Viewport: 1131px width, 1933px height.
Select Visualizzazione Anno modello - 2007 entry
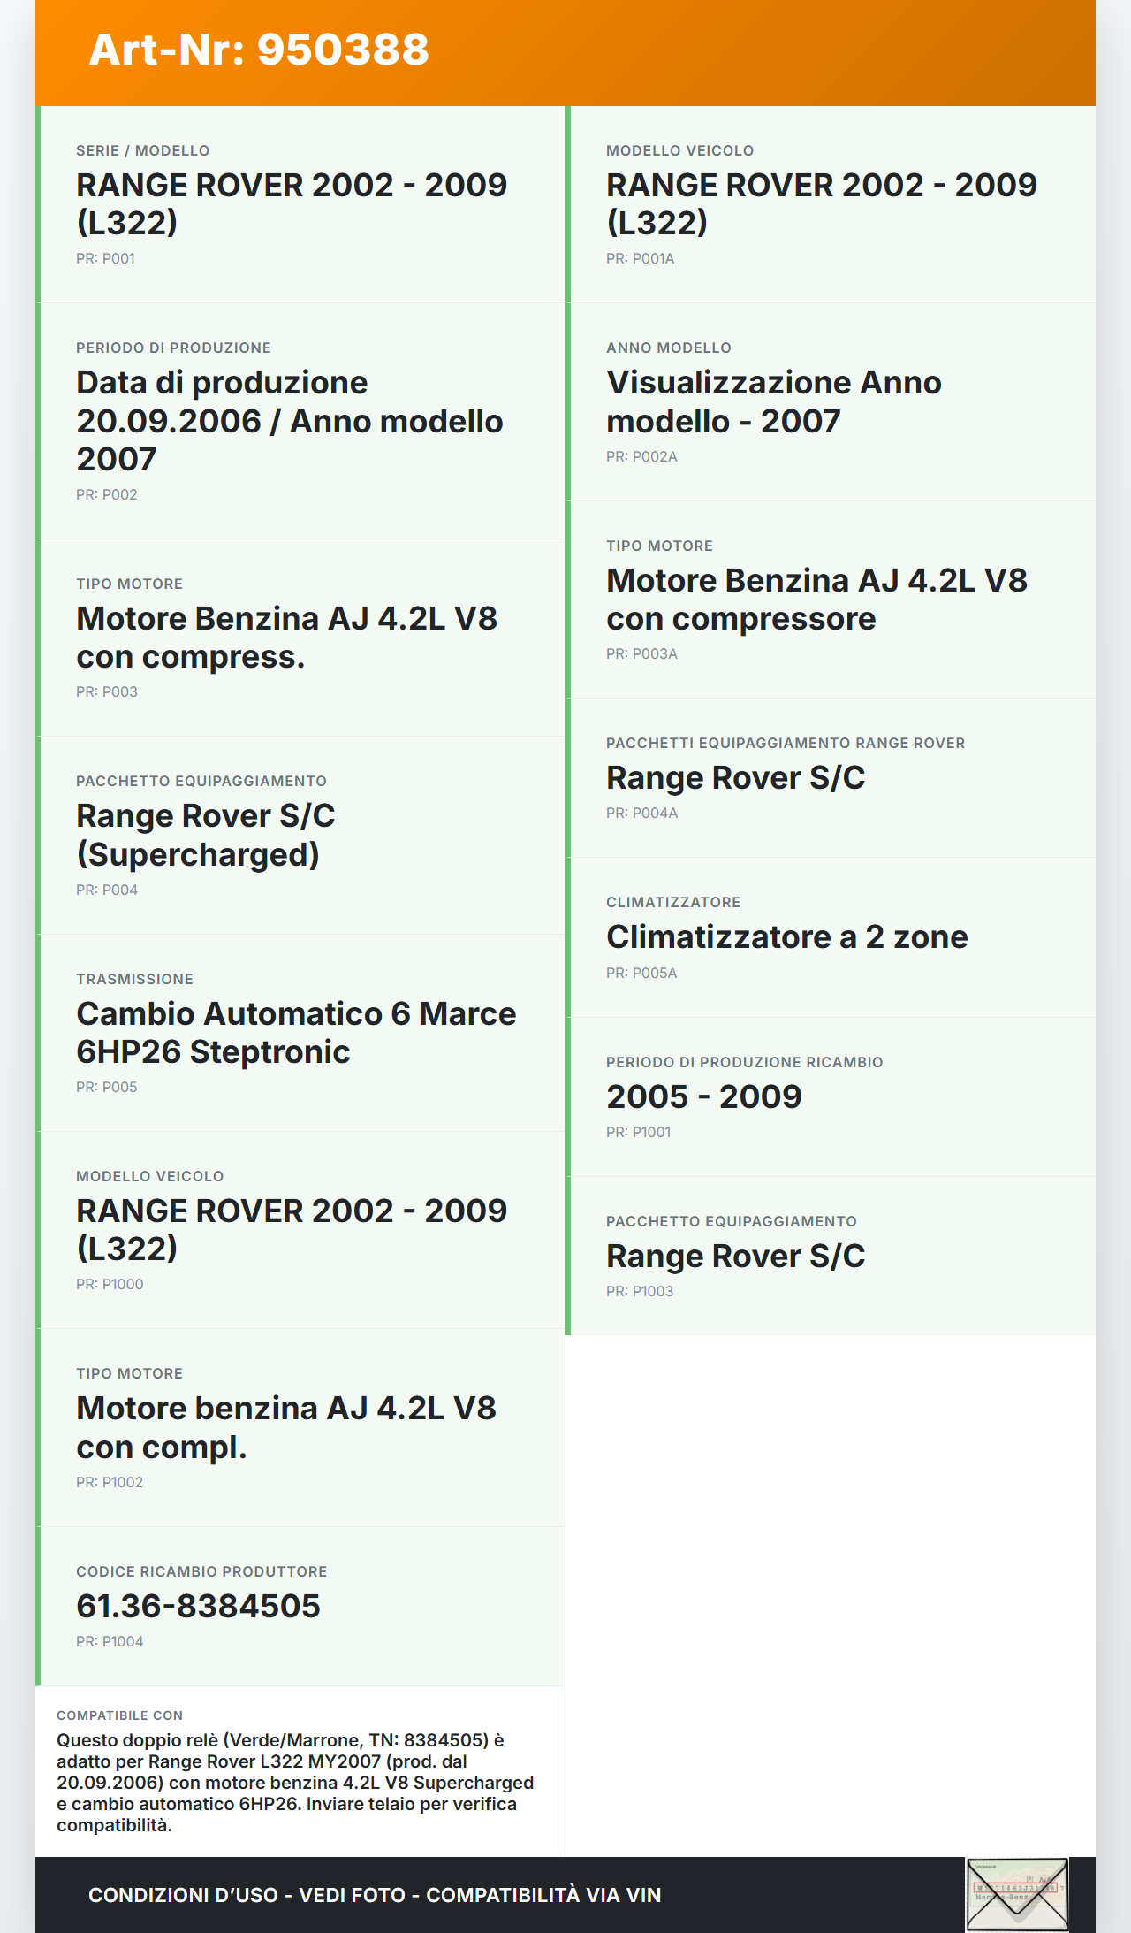coord(831,402)
